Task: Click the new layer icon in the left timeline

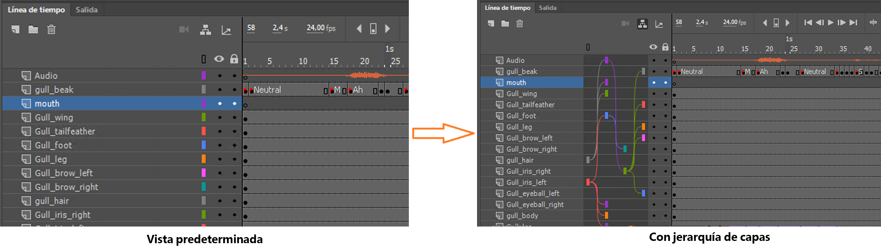Action: [16, 29]
